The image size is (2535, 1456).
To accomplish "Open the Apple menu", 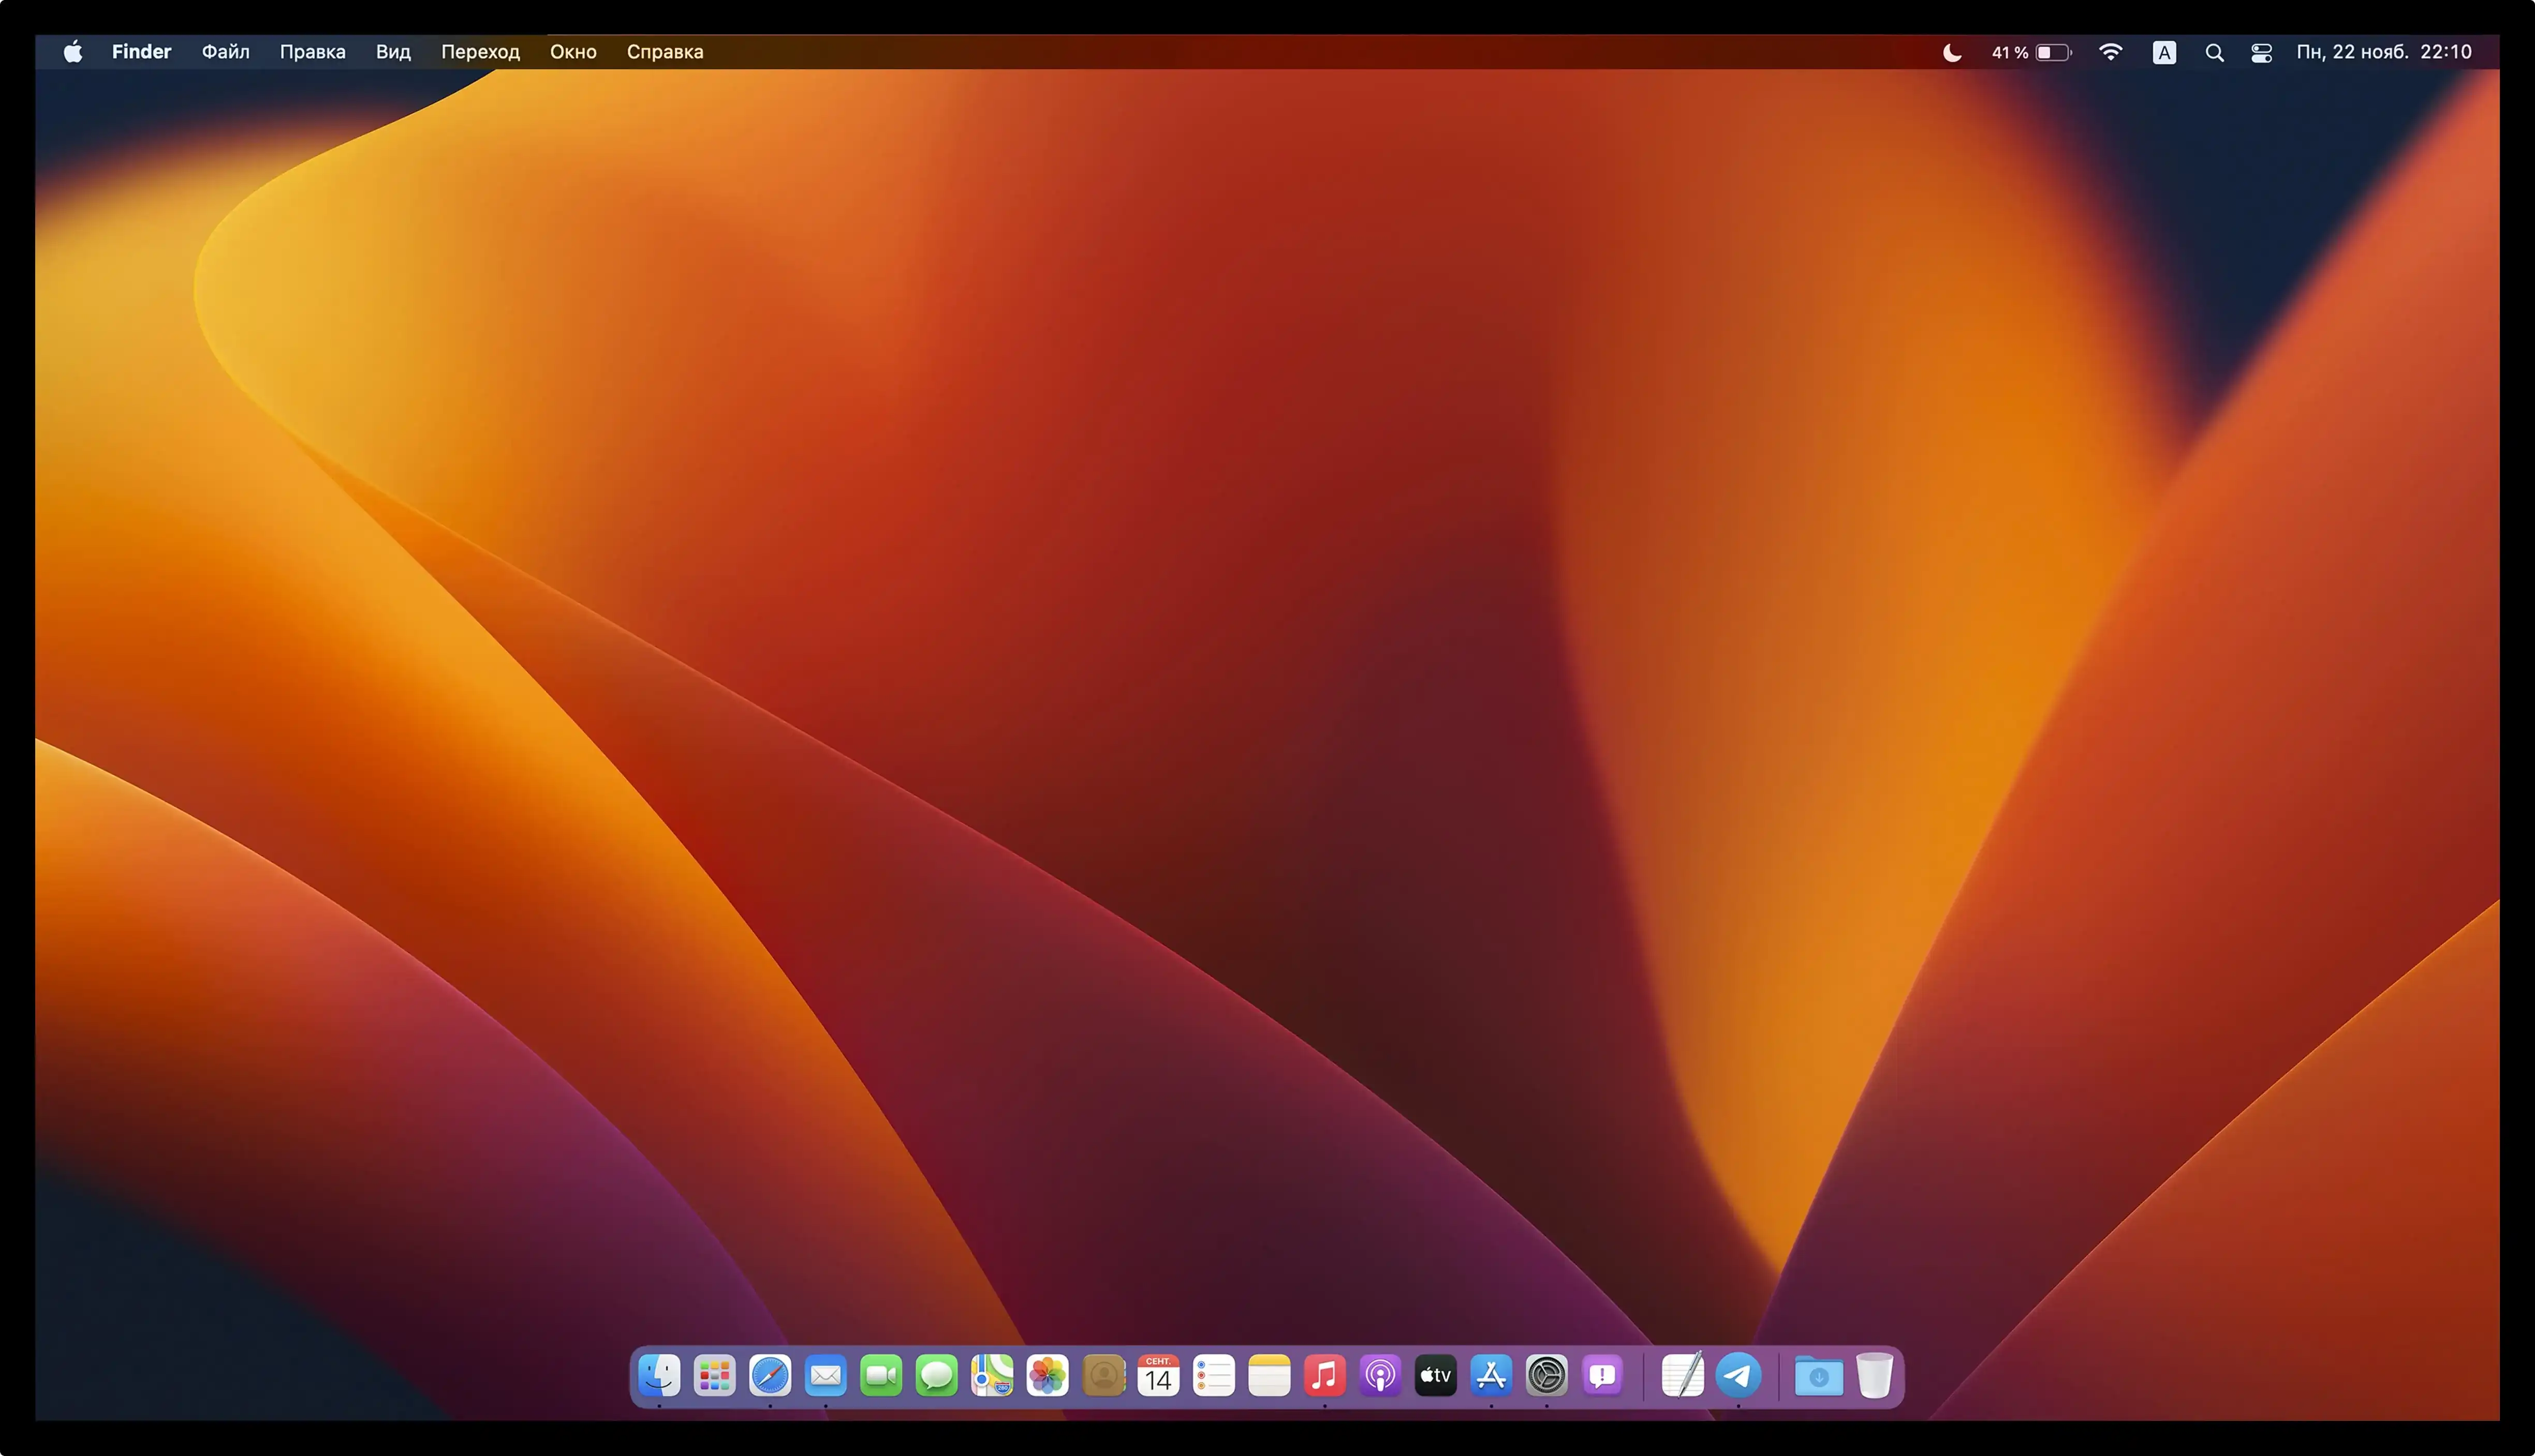I will pyautogui.click(x=73, y=52).
